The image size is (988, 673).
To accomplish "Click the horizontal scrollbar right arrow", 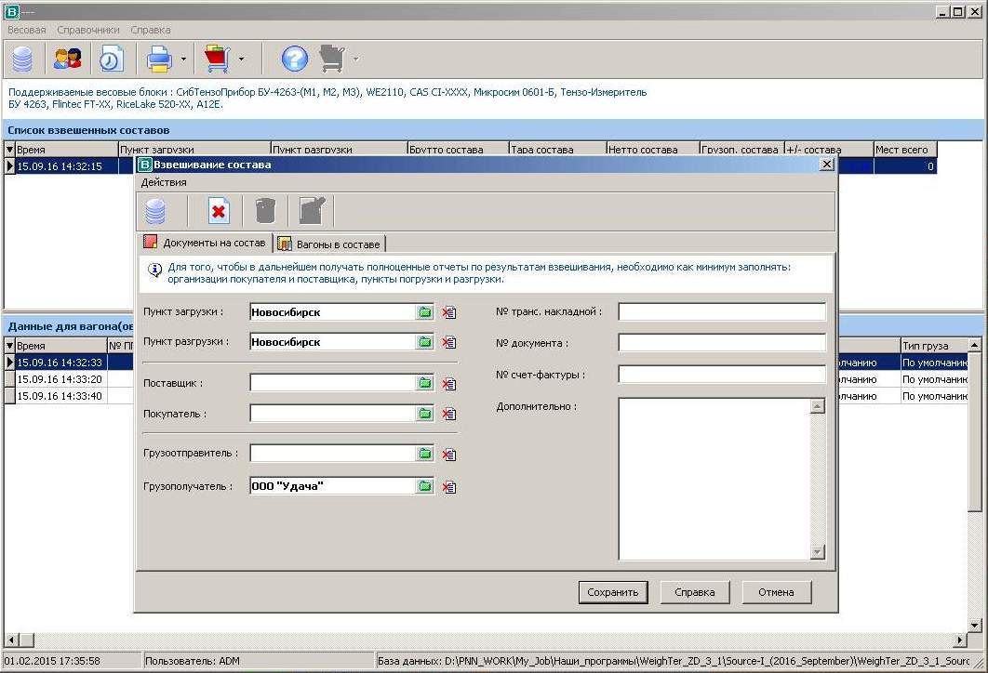I will click(x=961, y=640).
